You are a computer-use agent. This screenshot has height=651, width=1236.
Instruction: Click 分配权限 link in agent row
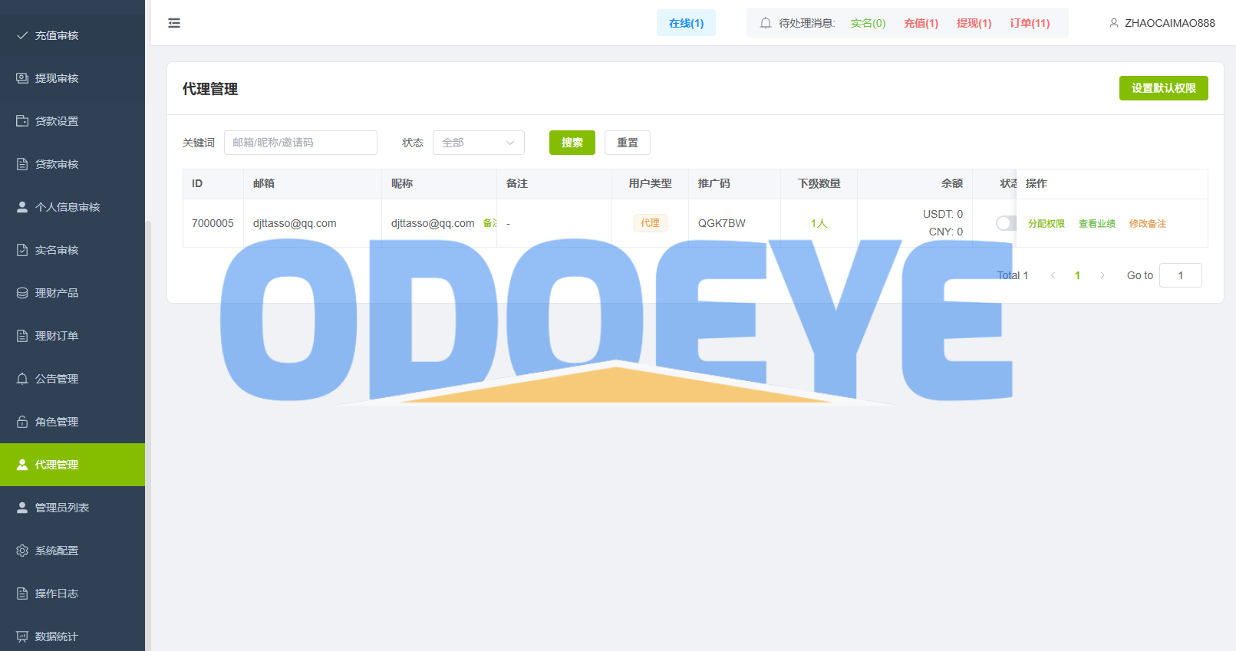click(x=1046, y=224)
